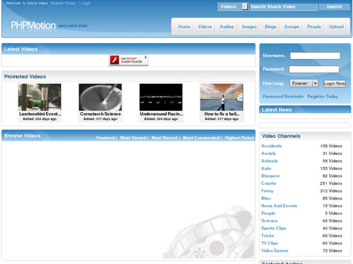Open the Funny video channel
Screen dimensions: 353x264
(267, 191)
